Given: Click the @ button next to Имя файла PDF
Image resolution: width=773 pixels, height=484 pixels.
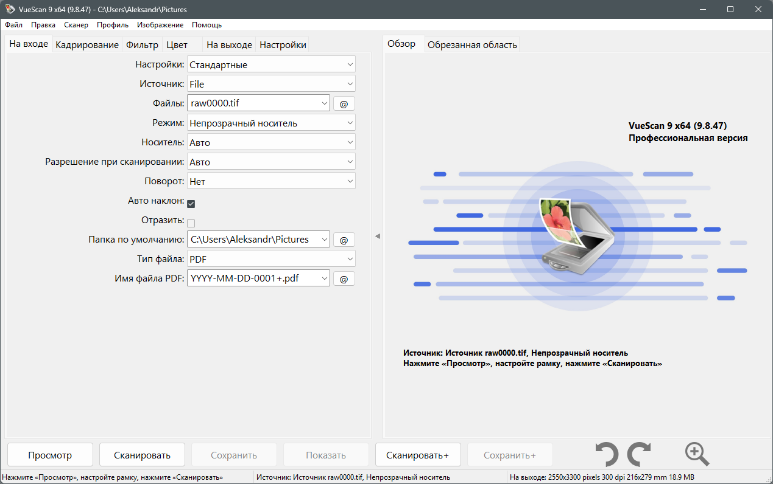Looking at the screenshot, I should [x=344, y=278].
